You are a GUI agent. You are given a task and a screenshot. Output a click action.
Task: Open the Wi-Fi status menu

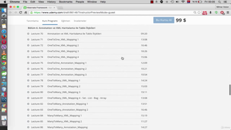(183, 2)
